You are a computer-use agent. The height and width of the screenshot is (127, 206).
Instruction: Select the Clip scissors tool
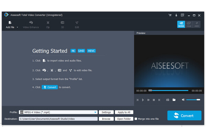[48, 25]
